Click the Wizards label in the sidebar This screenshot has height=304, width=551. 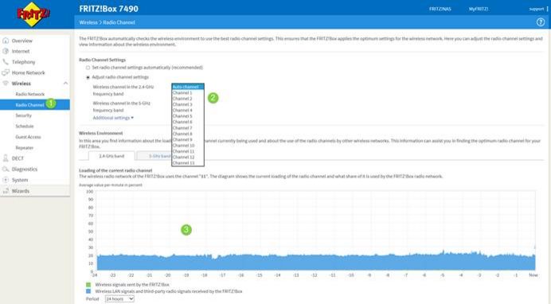coord(21,191)
